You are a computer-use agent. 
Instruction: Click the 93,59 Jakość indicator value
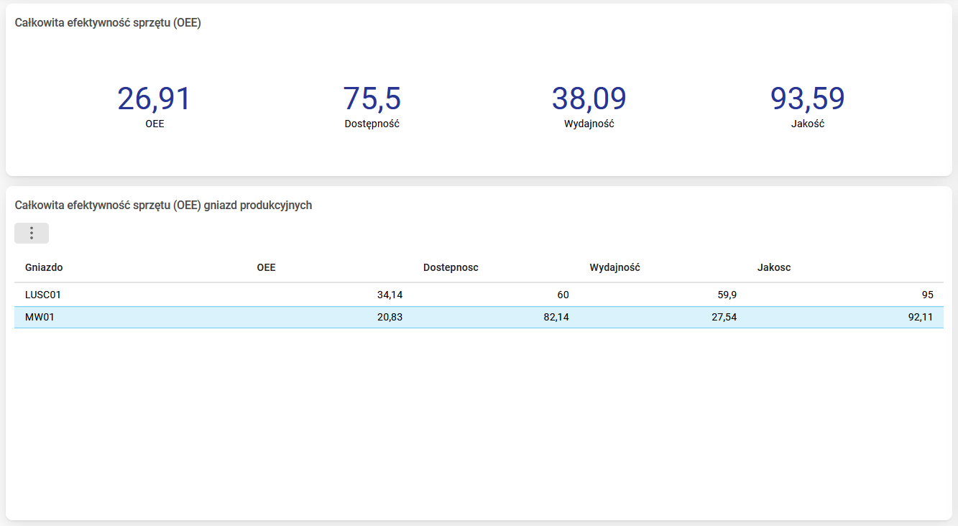(x=808, y=98)
